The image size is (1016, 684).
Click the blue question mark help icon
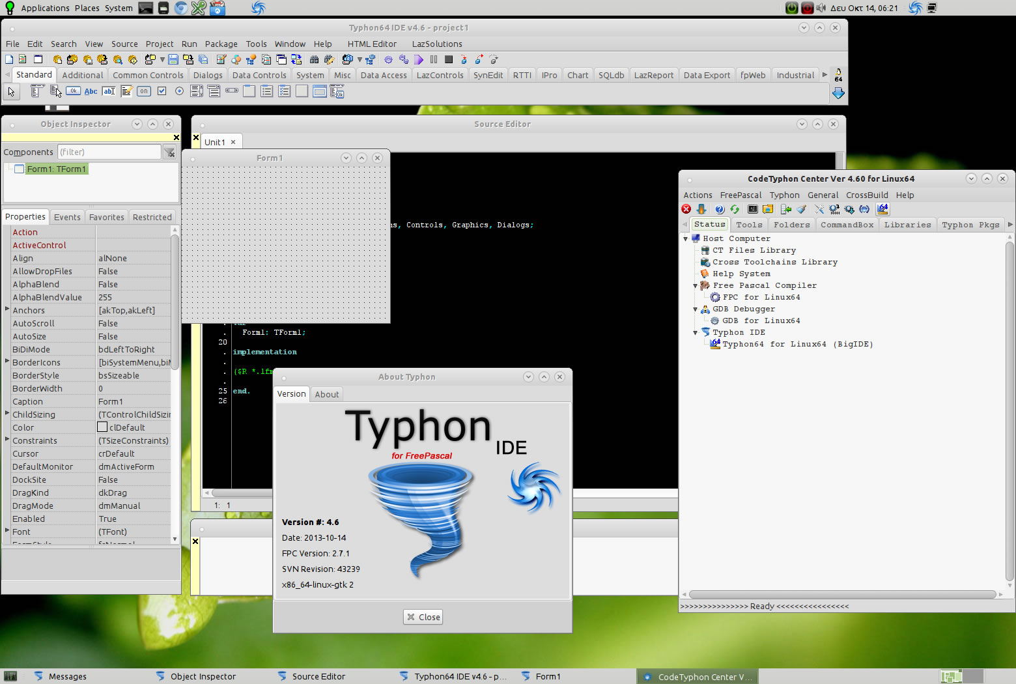pos(720,209)
